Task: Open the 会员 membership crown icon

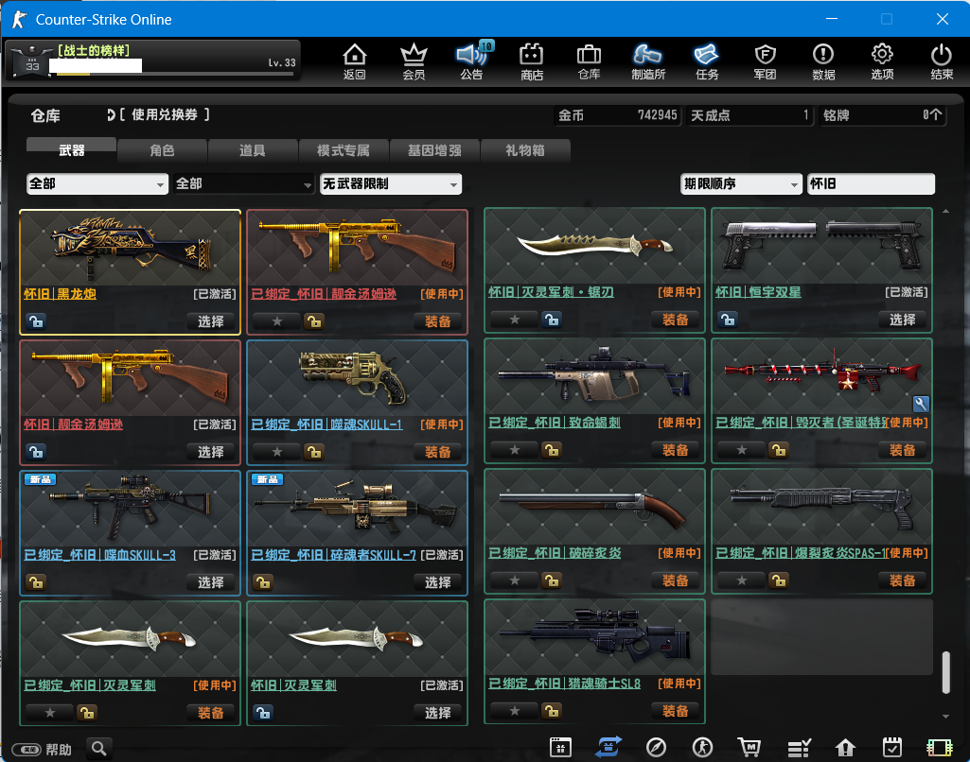Action: pyautogui.click(x=414, y=61)
